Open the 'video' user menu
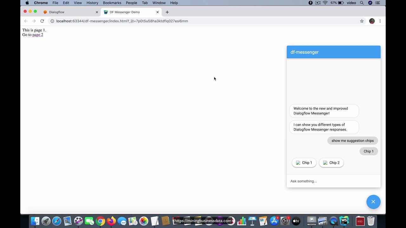The width and height of the screenshot is (406, 228). tap(351, 3)
